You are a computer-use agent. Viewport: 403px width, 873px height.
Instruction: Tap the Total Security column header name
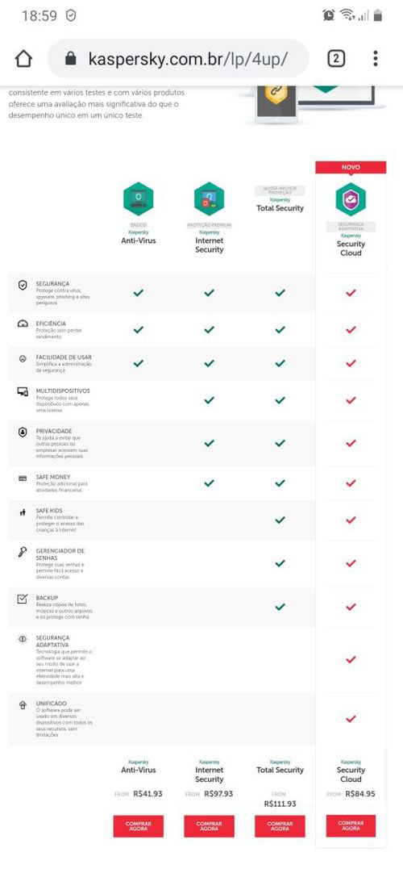coord(280,208)
